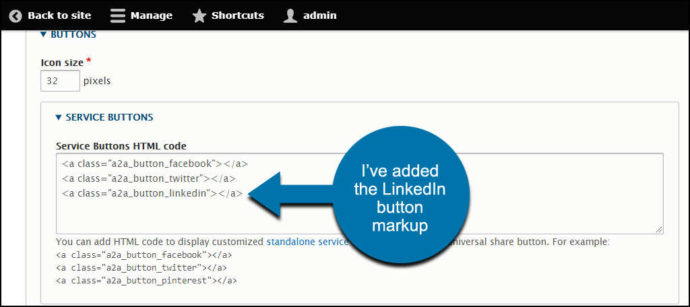This screenshot has height=307, width=690.
Task: Click the triangle arrow beside BUTTONS heading
Action: pos(43,34)
